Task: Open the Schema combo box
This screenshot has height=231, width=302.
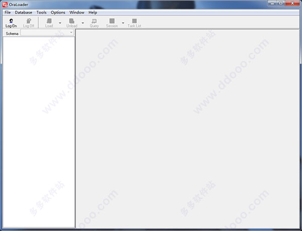Action: pos(47,33)
